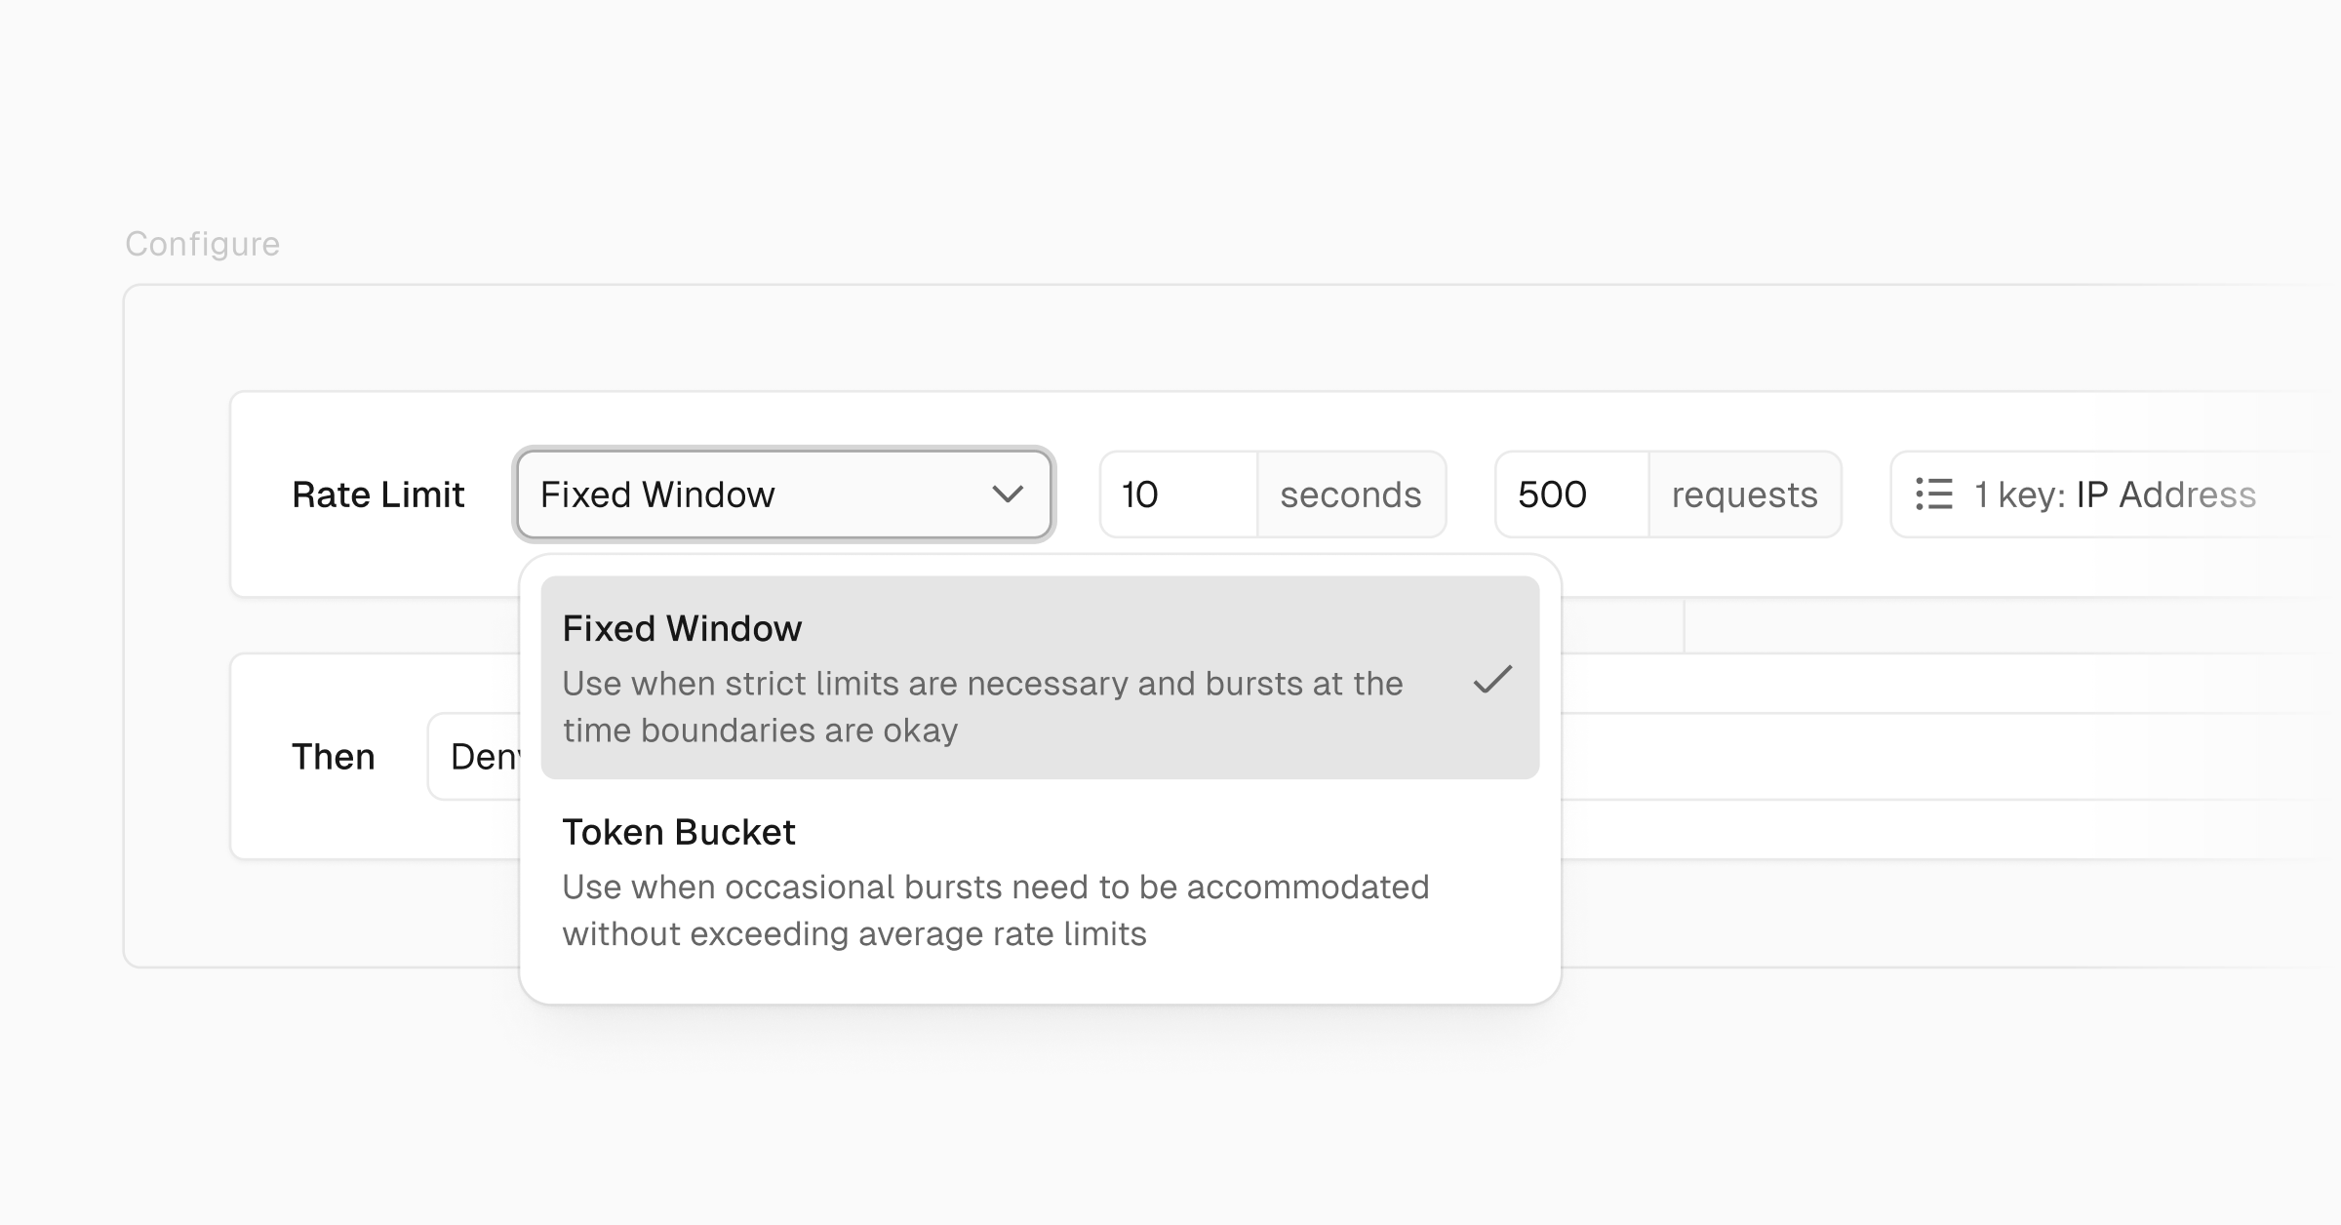Select the highlighted Fixed Window menu entry
2341x1225 pixels.
point(975,676)
